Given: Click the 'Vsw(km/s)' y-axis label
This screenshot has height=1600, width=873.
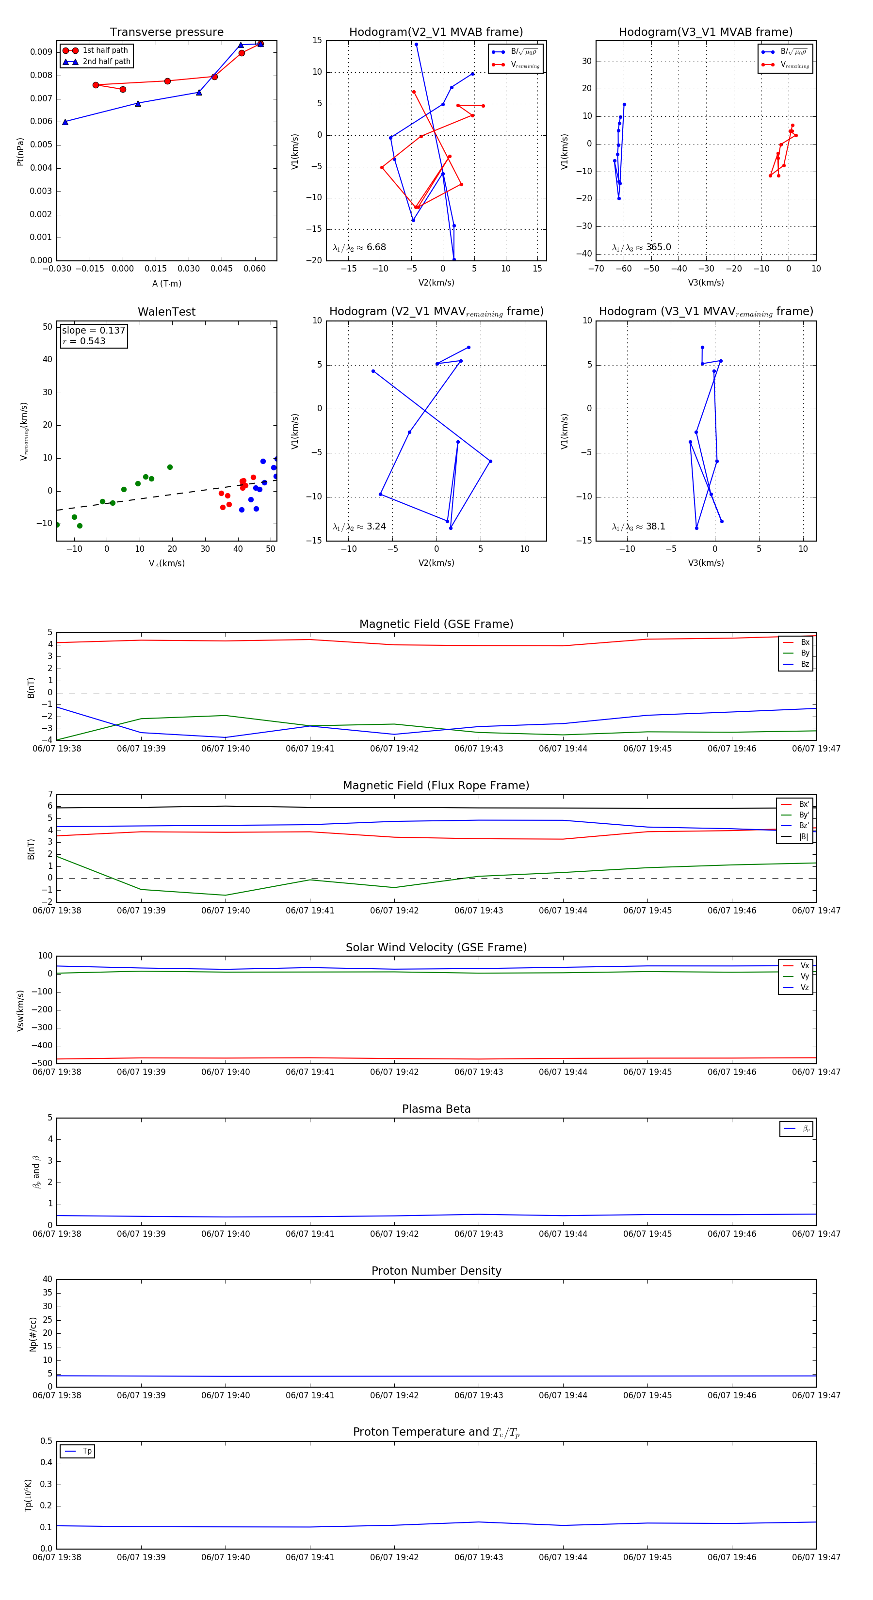Looking at the screenshot, I should coord(20,1010).
